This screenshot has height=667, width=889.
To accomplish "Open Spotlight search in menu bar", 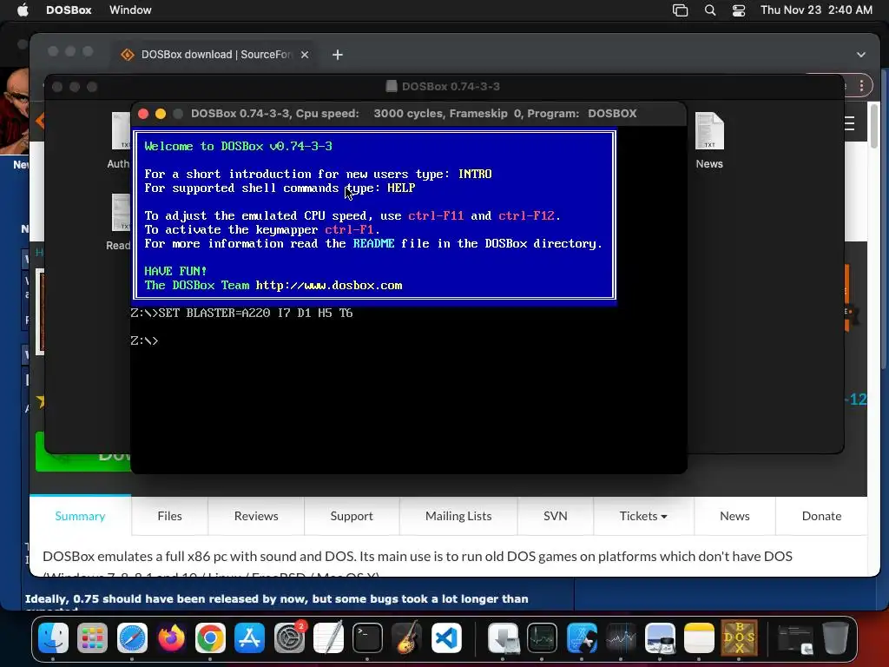I will pyautogui.click(x=710, y=10).
